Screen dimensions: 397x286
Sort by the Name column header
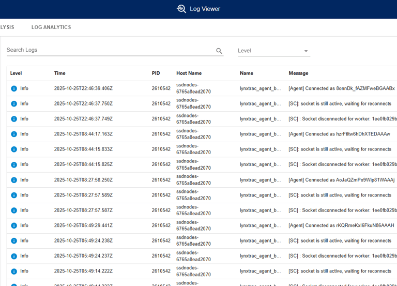(x=247, y=73)
